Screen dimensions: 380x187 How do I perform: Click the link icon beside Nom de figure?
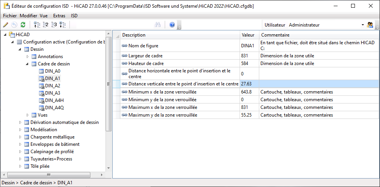(125, 45)
